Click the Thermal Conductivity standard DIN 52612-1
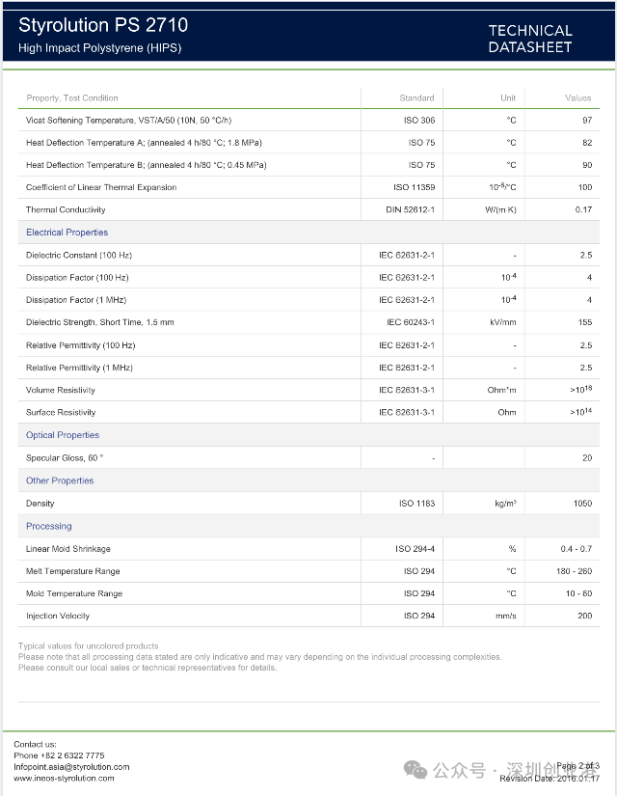617x796 pixels. click(x=411, y=209)
